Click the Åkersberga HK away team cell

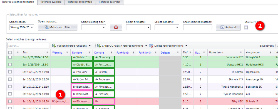(259, 79)
